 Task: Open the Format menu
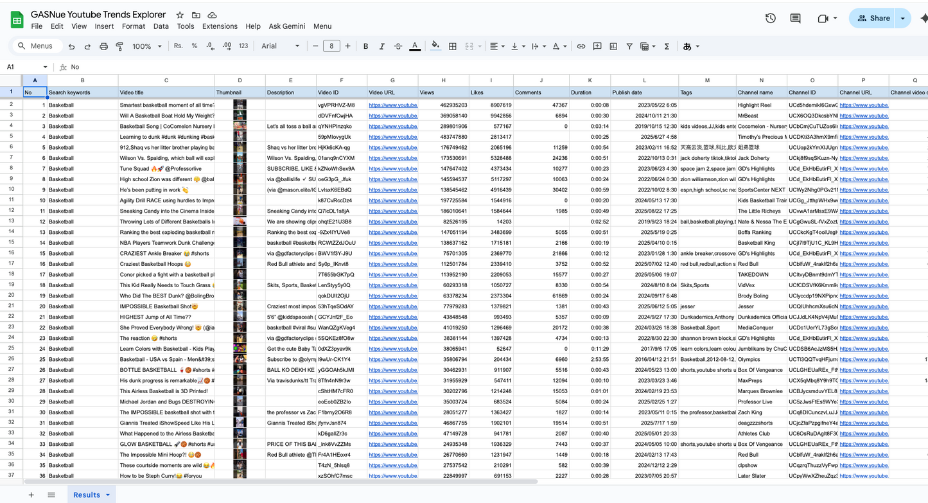pos(134,26)
